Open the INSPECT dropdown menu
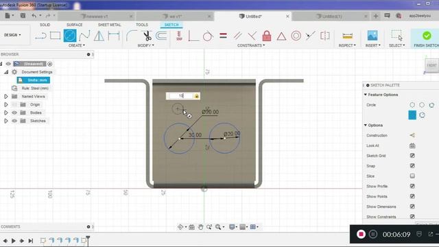Image resolution: width=439 pixels, height=247 pixels. (347, 45)
